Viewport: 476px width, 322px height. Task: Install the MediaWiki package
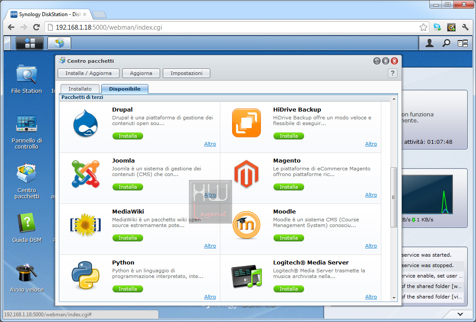tap(128, 238)
